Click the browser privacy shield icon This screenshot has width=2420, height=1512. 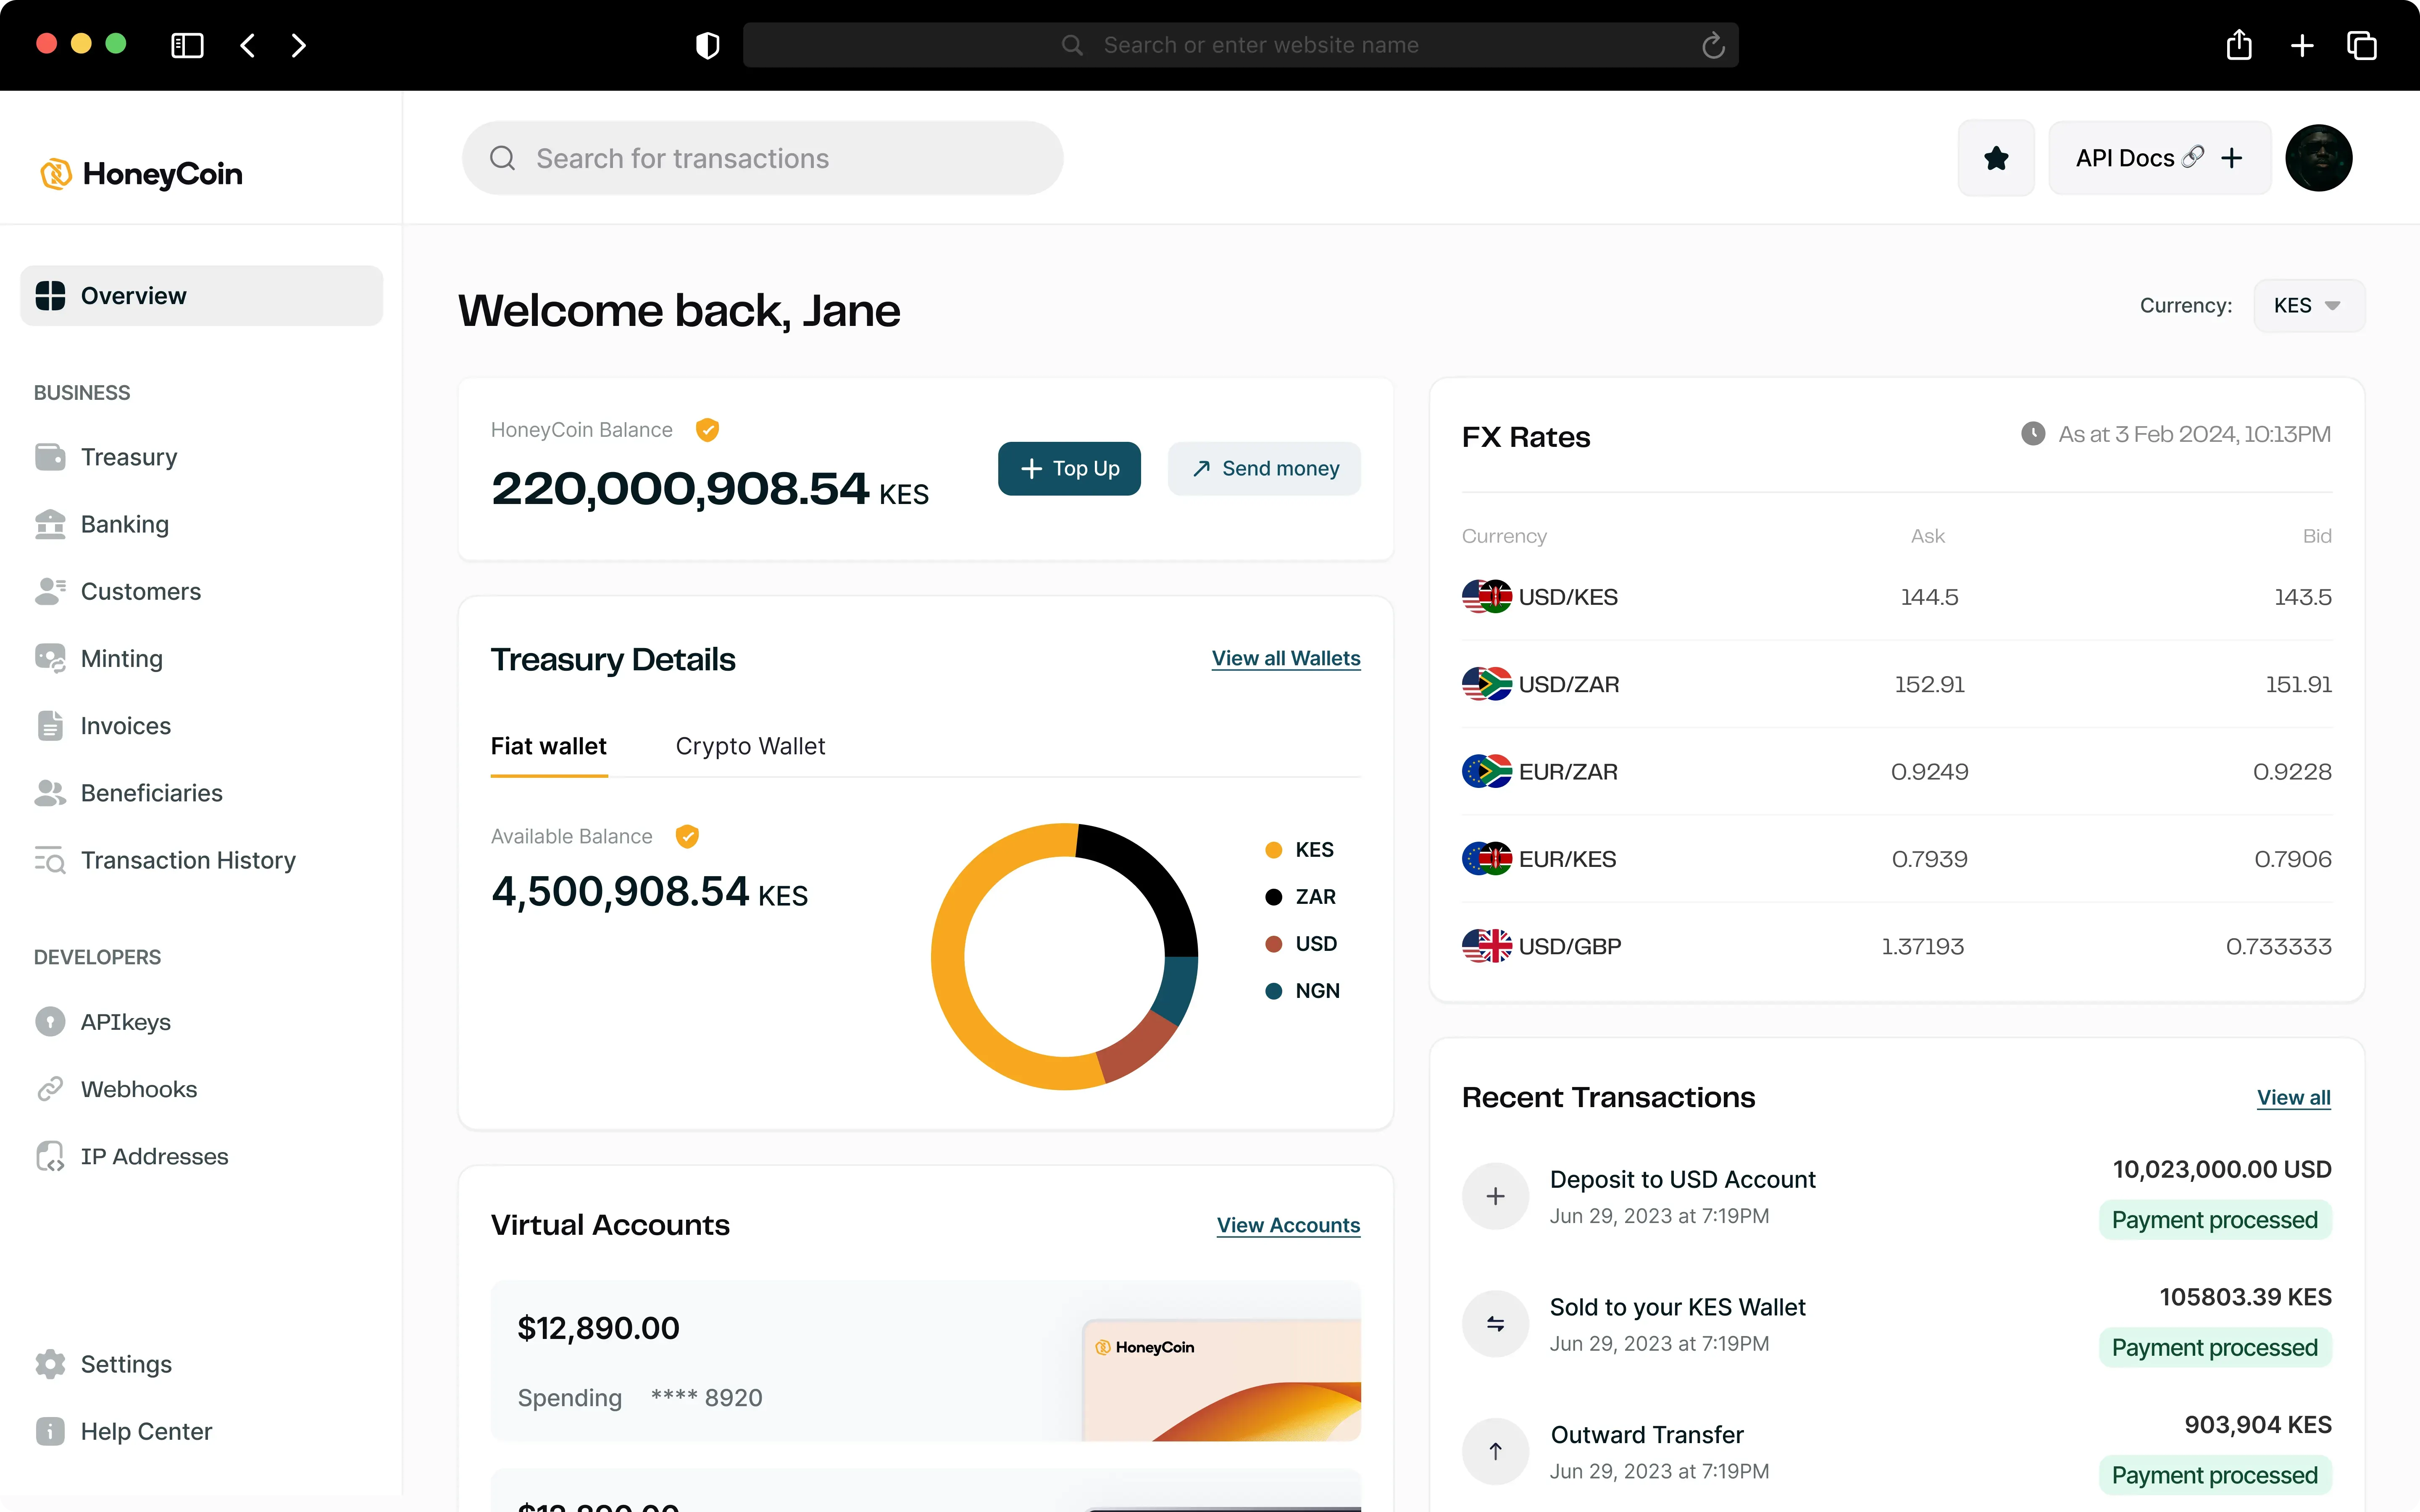[x=707, y=45]
